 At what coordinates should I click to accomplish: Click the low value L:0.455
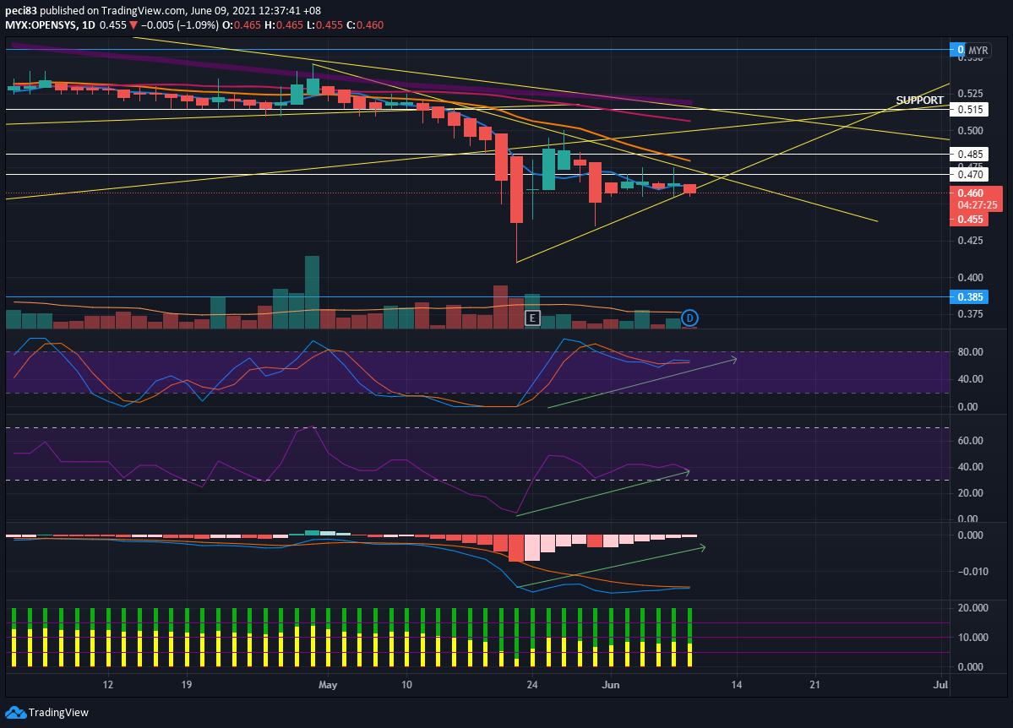pyautogui.click(x=325, y=25)
